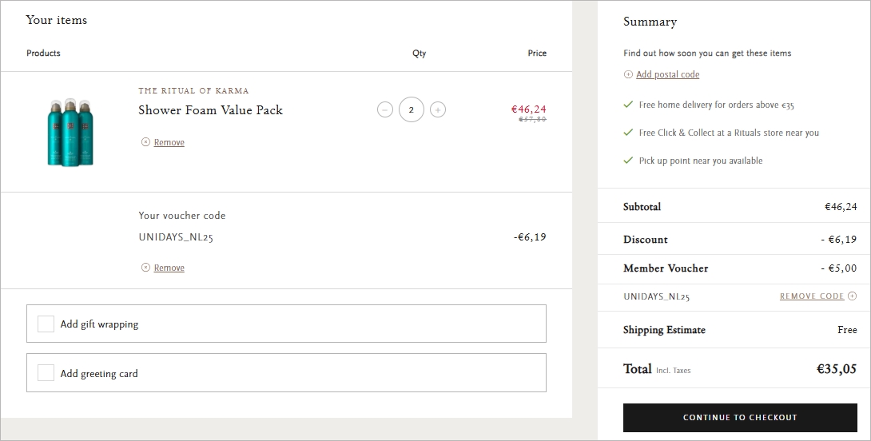Tick the Add gift wrapping checkbox

point(46,324)
